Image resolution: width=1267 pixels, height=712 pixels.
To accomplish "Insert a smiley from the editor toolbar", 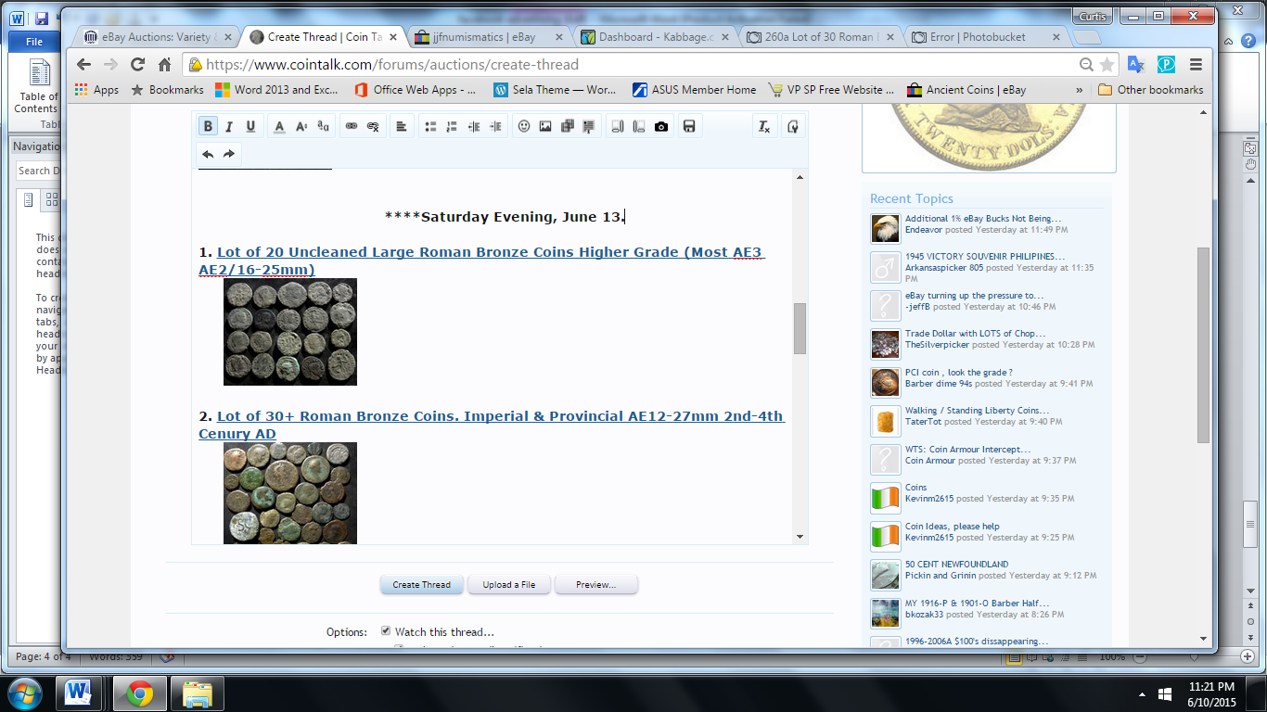I will (524, 127).
